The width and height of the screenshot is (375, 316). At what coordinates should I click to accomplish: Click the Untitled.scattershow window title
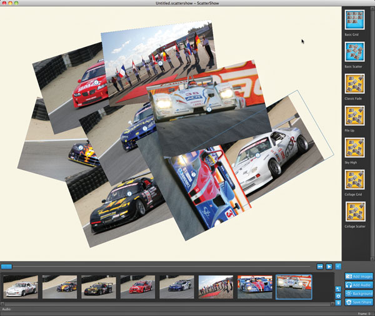pos(187,3)
